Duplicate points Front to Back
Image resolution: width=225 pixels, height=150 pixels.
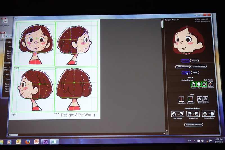208,114
